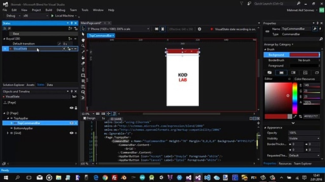Viewport: 325px width, 182px height.
Task: Open device preview settings gear
Action: [x=199, y=29]
